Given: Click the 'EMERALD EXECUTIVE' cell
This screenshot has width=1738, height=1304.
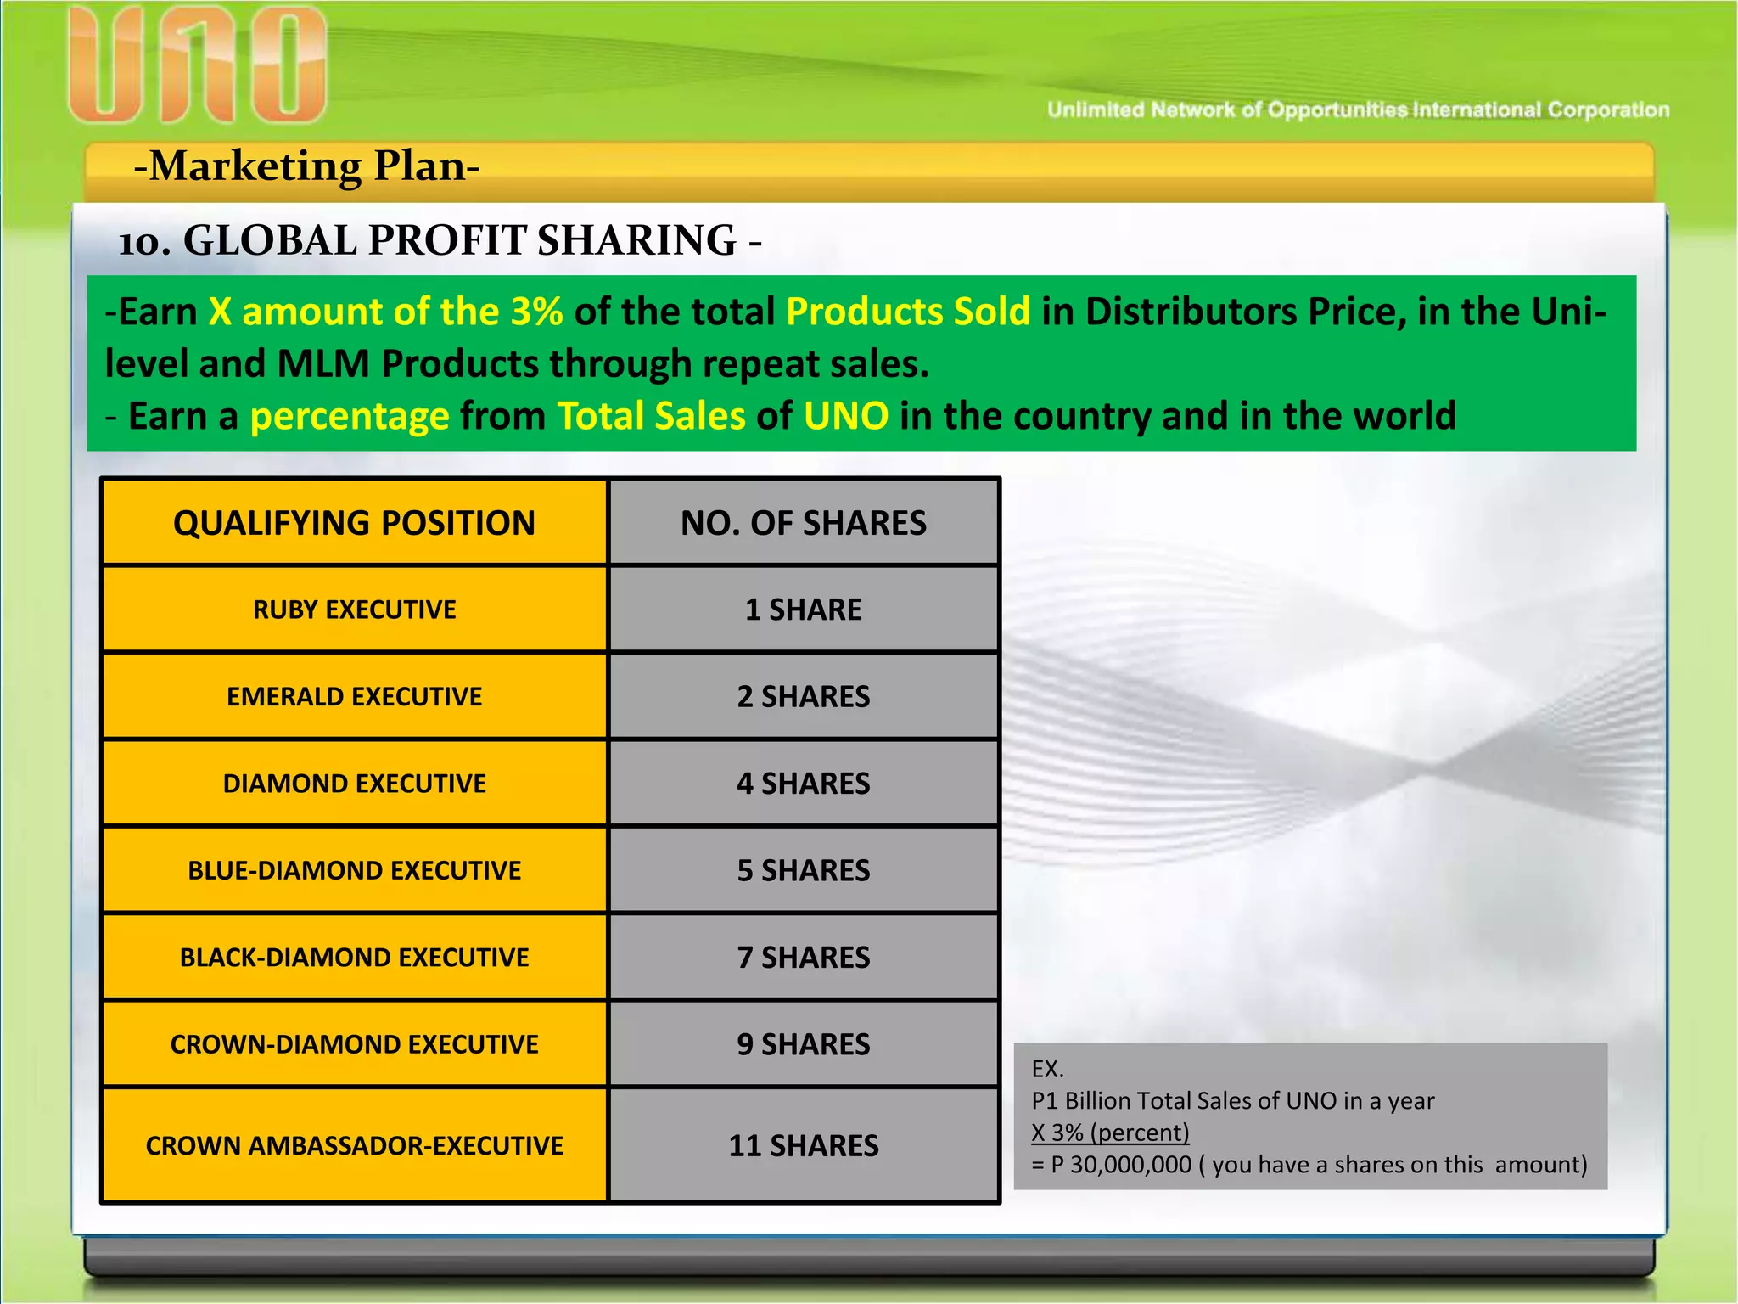Looking at the screenshot, I should coord(355,696).
